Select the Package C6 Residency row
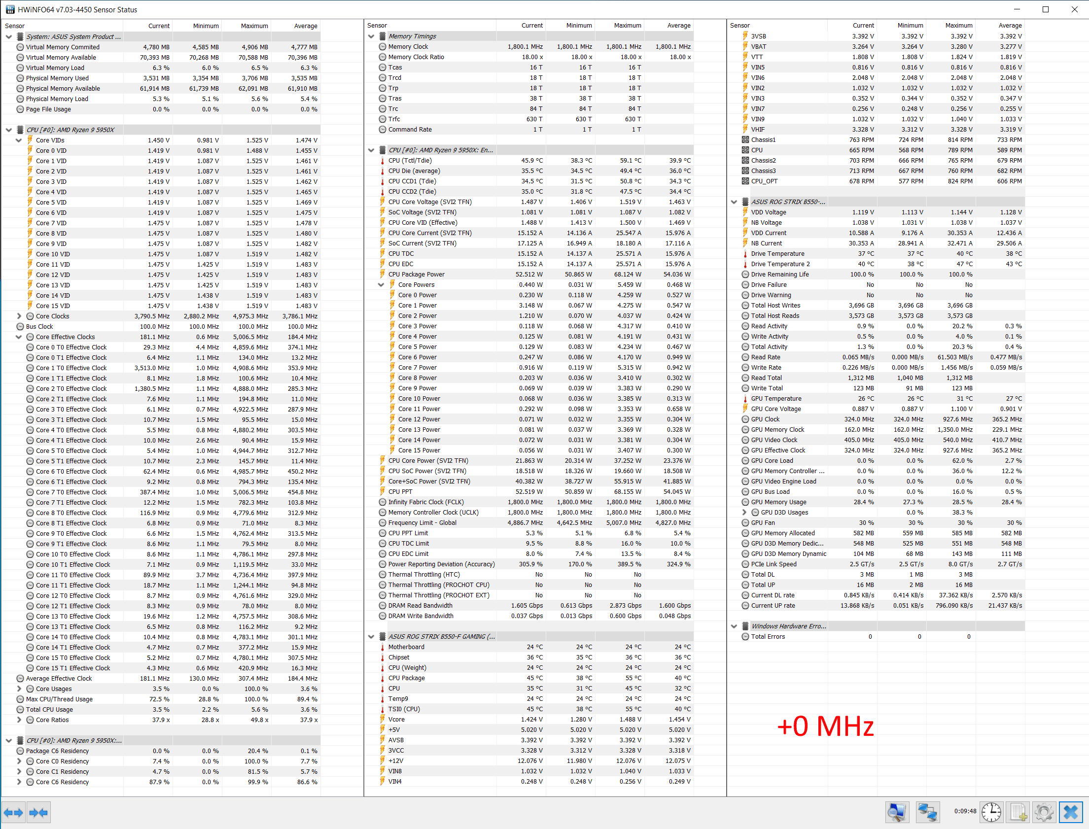Viewport: 1089px width, 829px height. pos(161,751)
